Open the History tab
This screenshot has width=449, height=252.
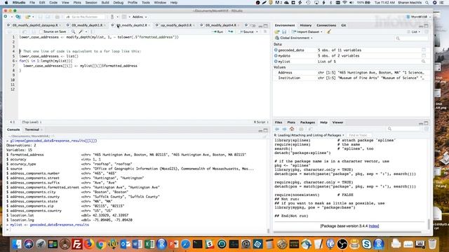pos(306,25)
